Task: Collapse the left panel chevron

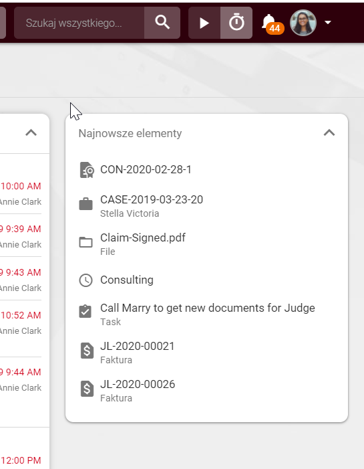Action: click(x=31, y=132)
